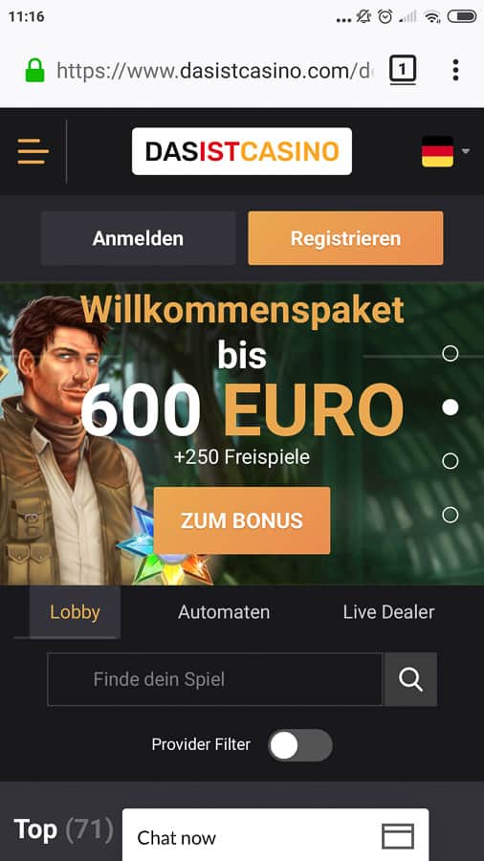484x861 pixels.
Task: Open the hamburger menu icon
Action: (33, 151)
